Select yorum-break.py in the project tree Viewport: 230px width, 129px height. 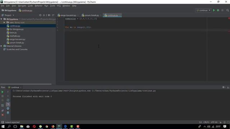[x=17, y=43]
